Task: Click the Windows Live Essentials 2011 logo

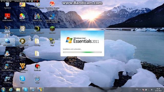Action: tap(82, 40)
